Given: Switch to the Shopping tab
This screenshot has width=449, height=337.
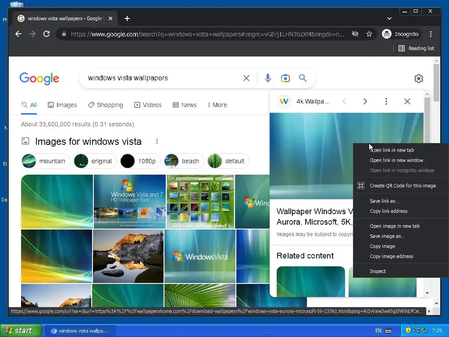Looking at the screenshot, I should coord(106,105).
